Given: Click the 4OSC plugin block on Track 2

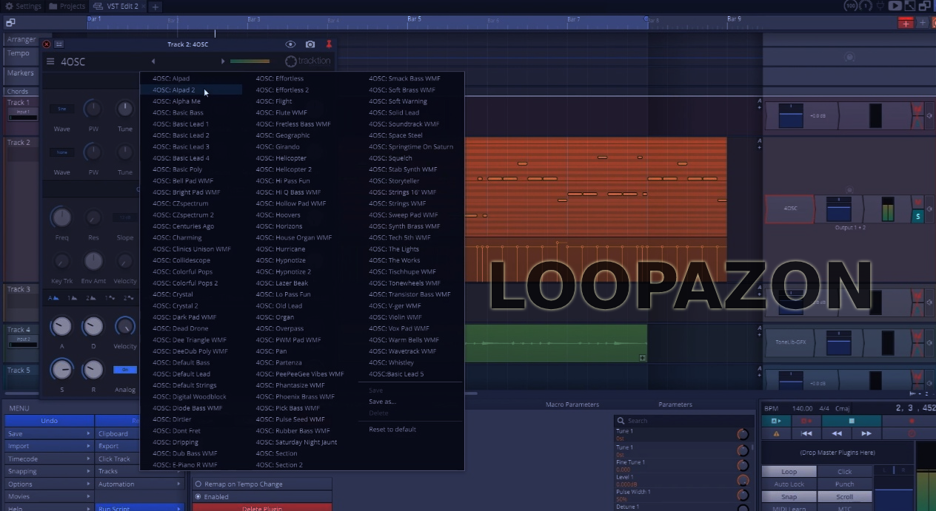Looking at the screenshot, I should coord(790,209).
